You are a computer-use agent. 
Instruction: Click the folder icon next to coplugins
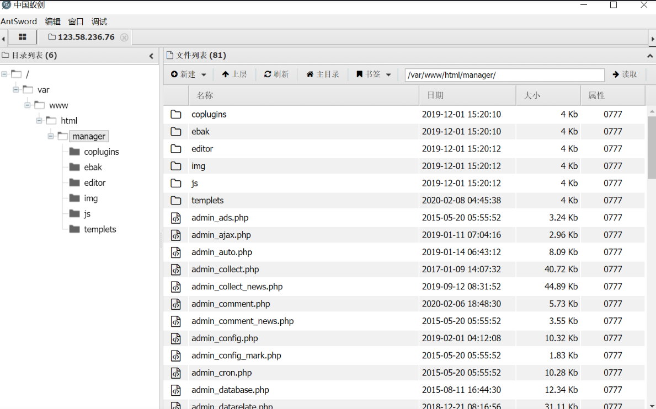pyautogui.click(x=176, y=114)
